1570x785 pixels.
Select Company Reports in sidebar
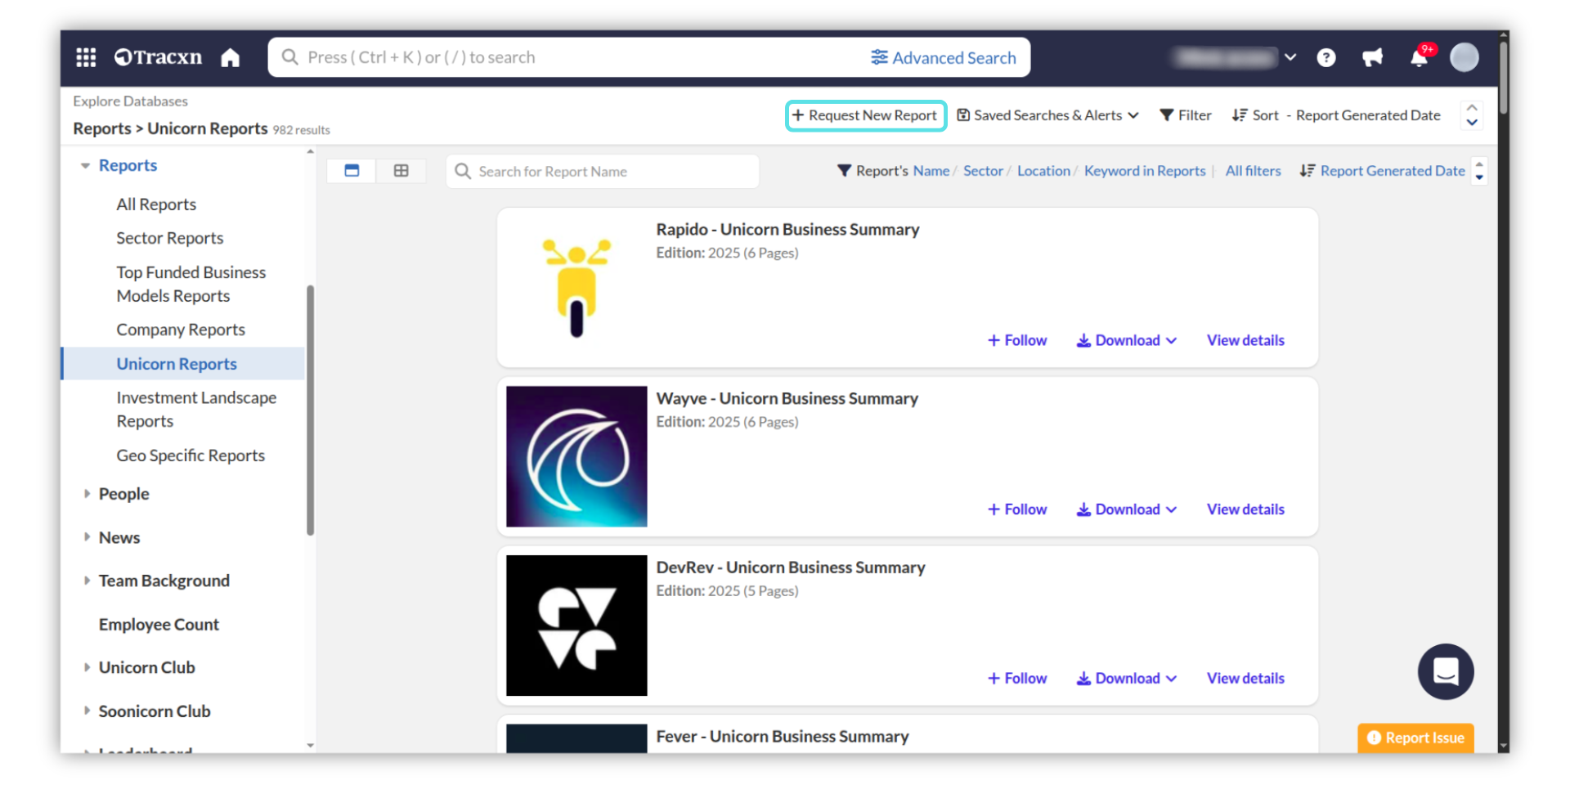click(181, 330)
